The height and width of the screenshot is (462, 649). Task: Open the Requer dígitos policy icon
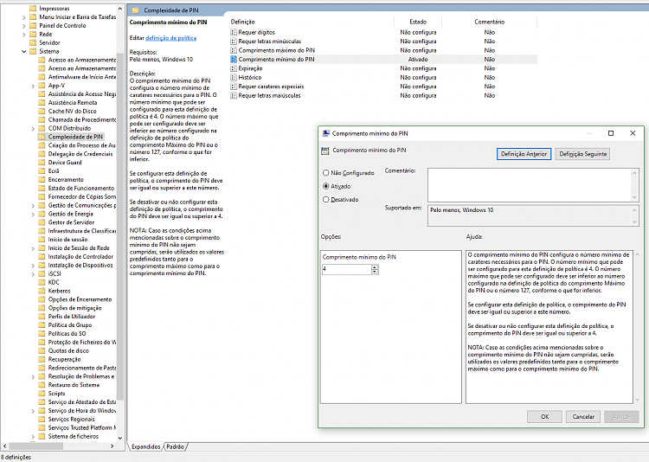[x=234, y=32]
